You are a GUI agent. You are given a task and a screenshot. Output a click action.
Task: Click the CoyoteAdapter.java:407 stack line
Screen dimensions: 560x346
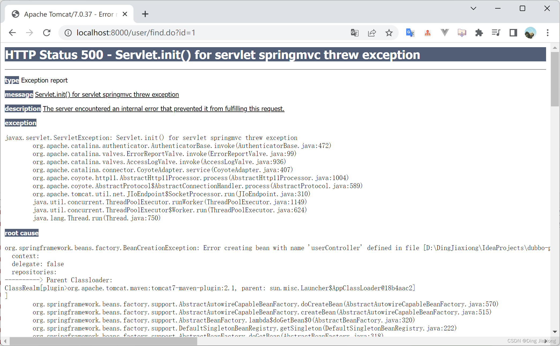coord(163,170)
